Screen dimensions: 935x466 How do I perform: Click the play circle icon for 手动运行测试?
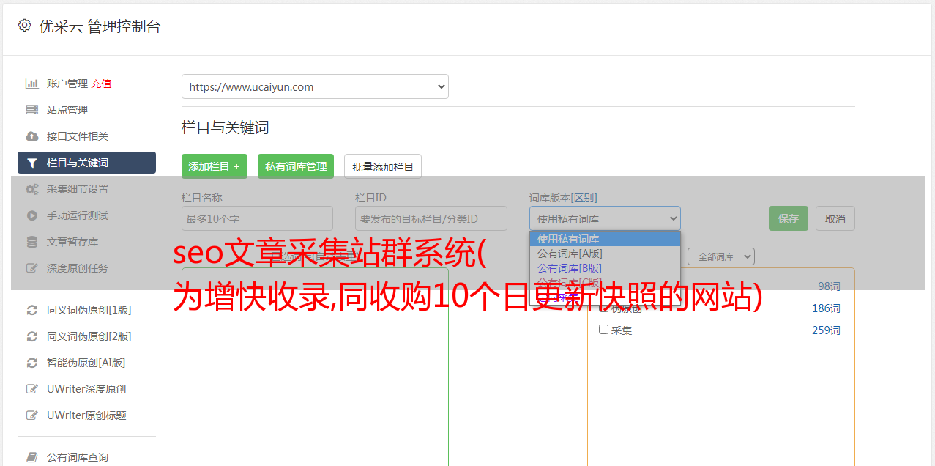(x=32, y=215)
